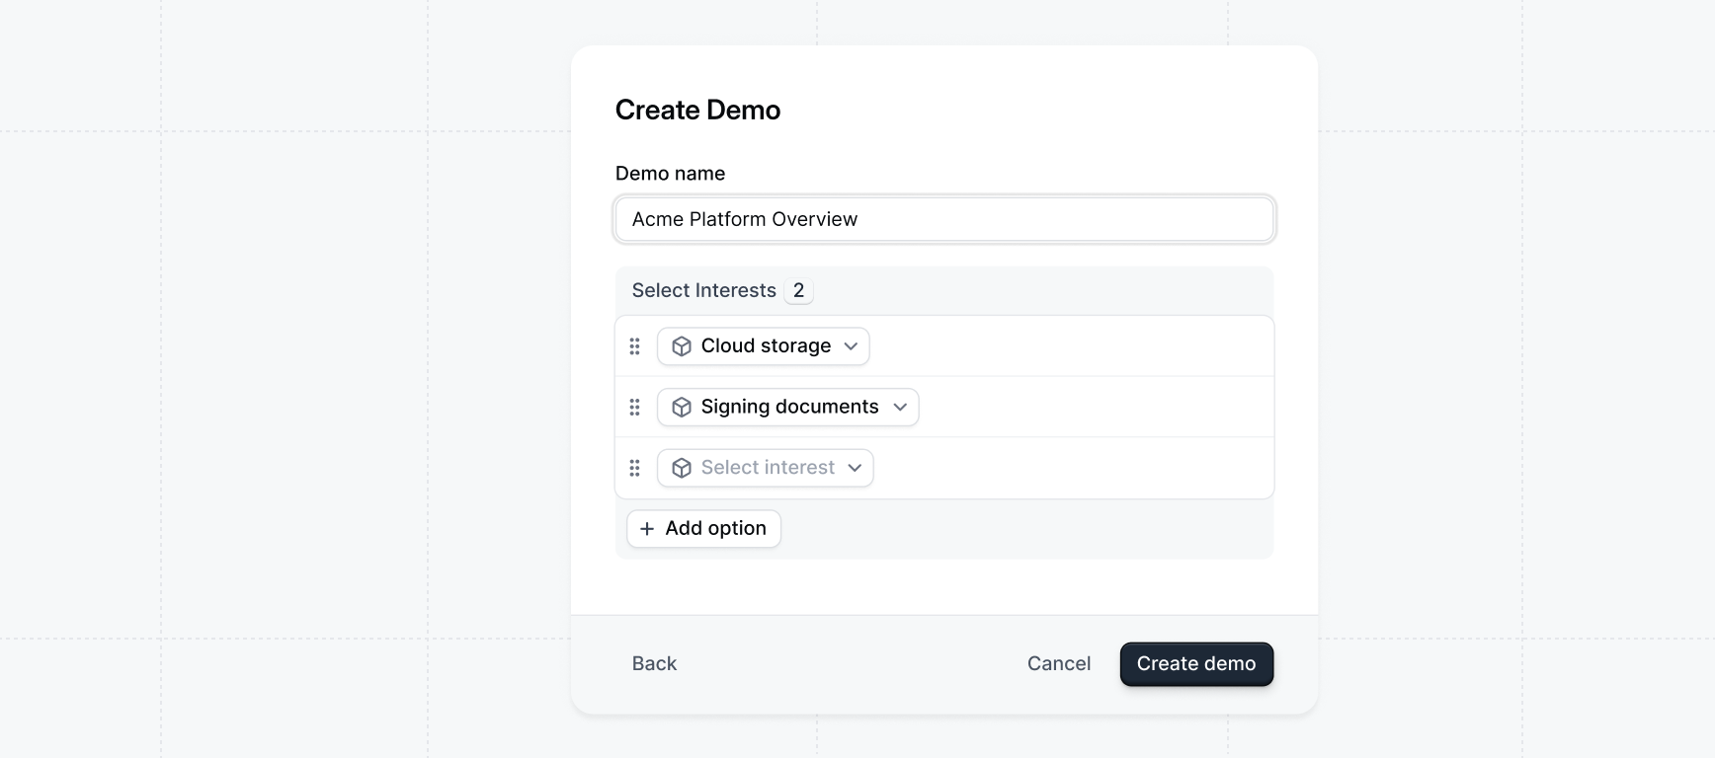This screenshot has height=758, width=1715.
Task: Click the Add option button
Action: (704, 529)
